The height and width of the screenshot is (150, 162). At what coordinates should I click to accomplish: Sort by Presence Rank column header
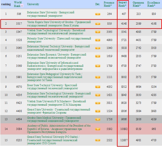[109, 4]
